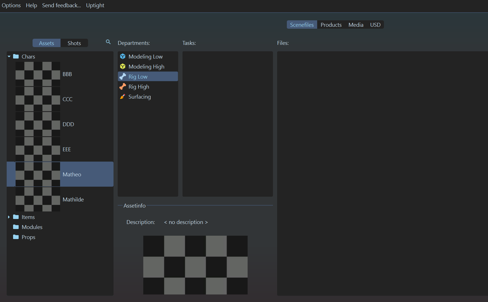Click the orange Rig High bone icon
The image size is (488, 302).
123,87
